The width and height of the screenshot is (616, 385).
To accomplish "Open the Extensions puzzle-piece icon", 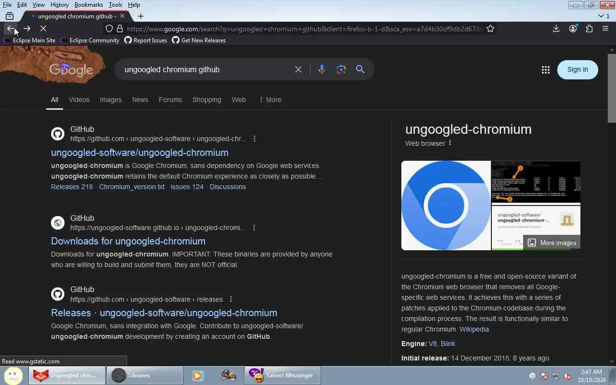I will point(589,29).
